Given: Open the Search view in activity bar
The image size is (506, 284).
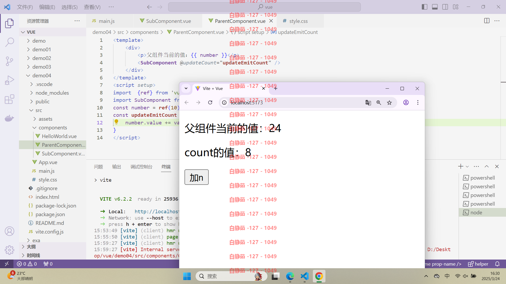Looking at the screenshot, I should 9,42.
